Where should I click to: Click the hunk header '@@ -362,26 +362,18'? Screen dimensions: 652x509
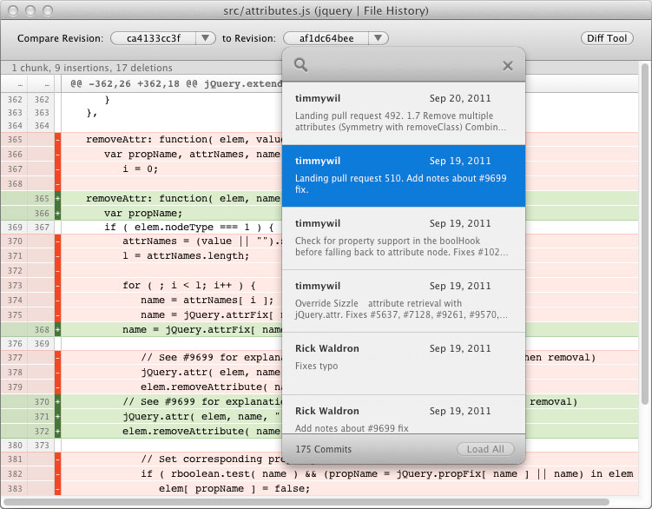[x=176, y=83]
